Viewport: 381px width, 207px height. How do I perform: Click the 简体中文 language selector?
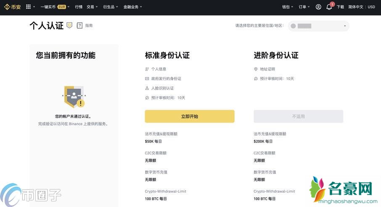pyautogui.click(x=357, y=7)
